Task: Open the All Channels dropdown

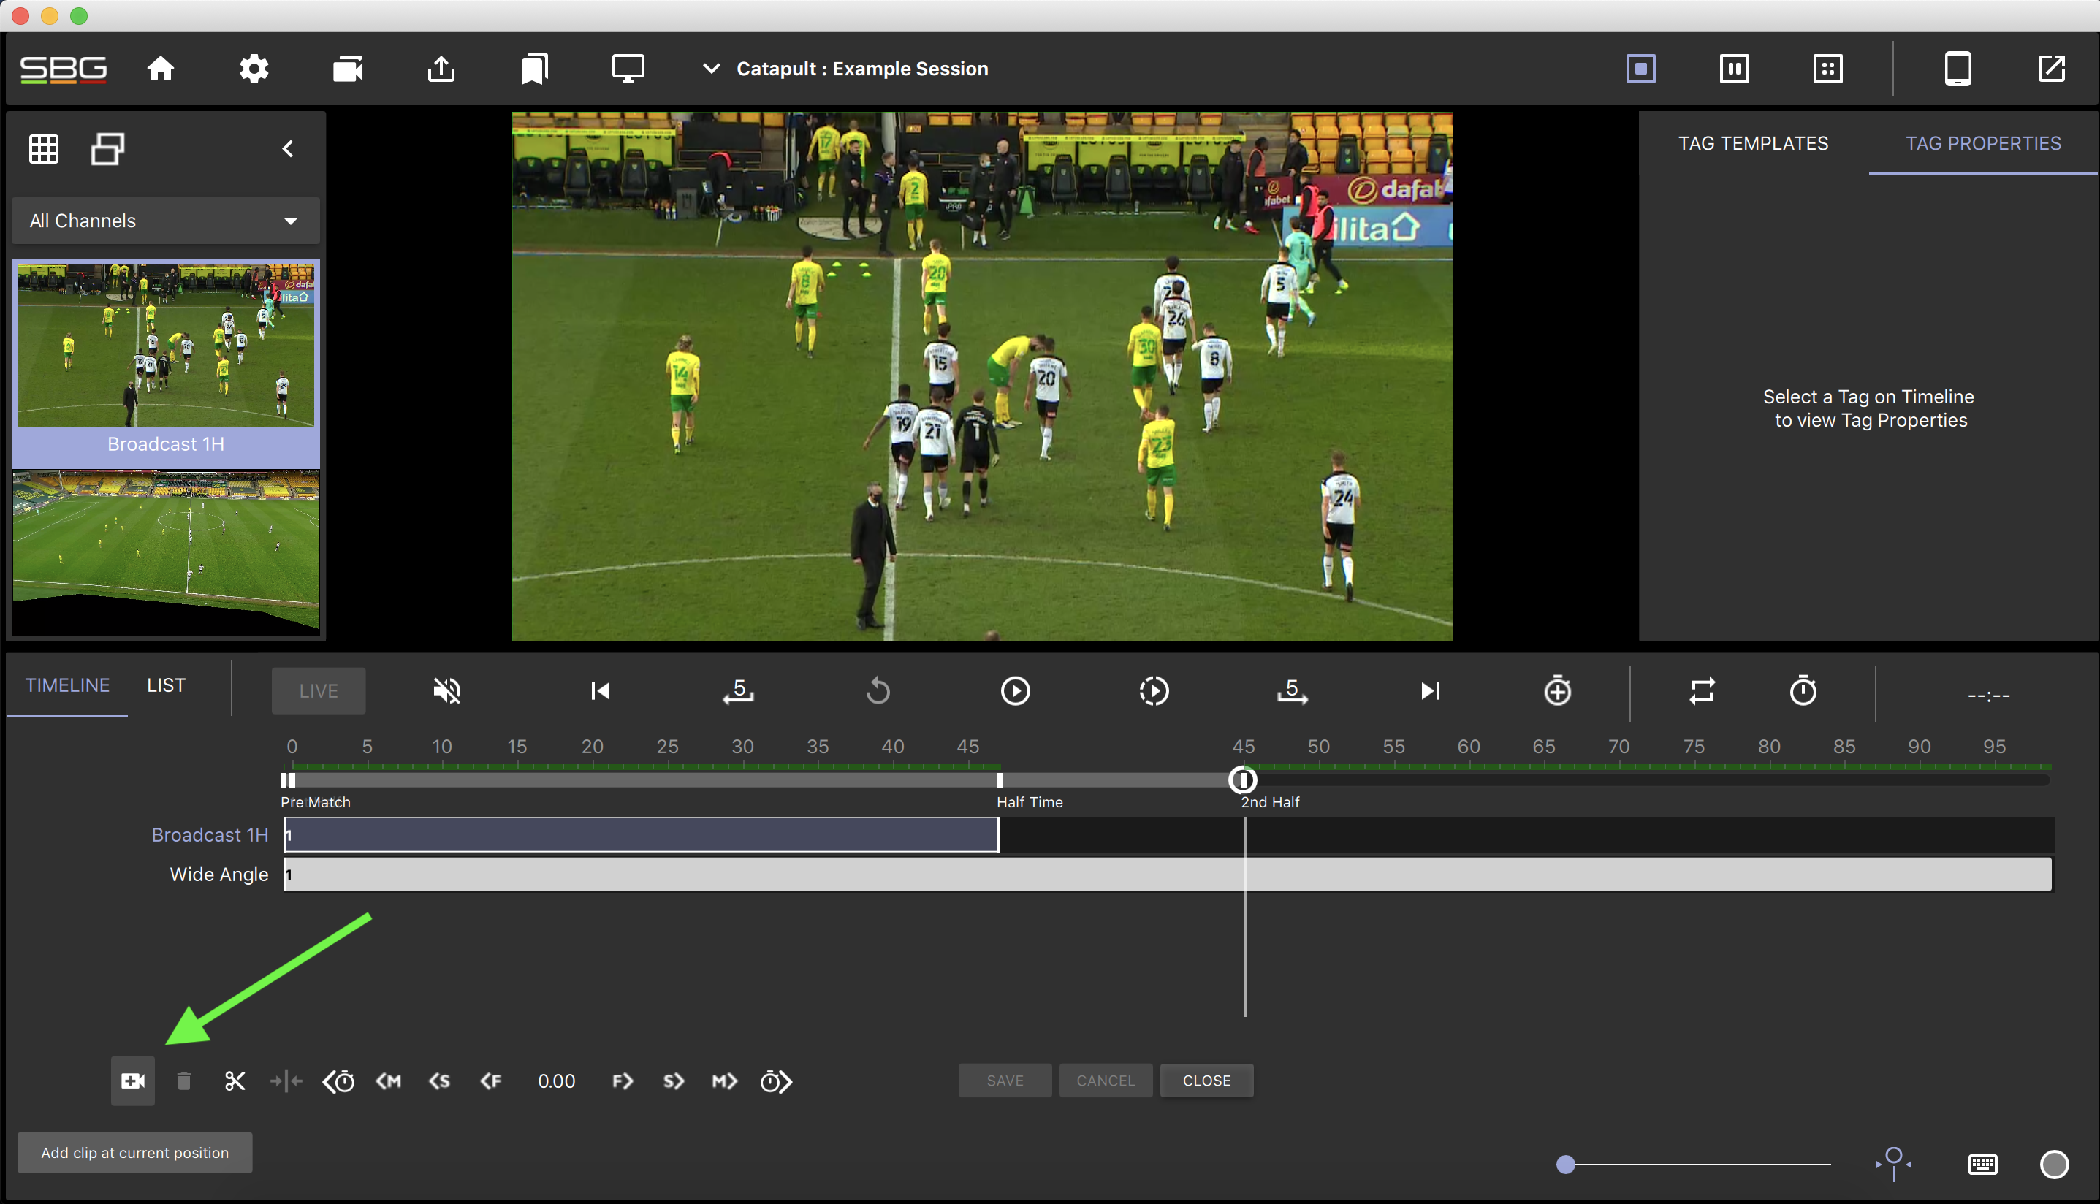Action: (x=165, y=221)
